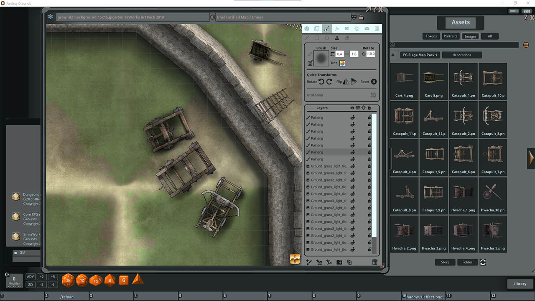The height and width of the screenshot is (301, 535).
Task: Roll the d12 die
Action: [x=82, y=280]
